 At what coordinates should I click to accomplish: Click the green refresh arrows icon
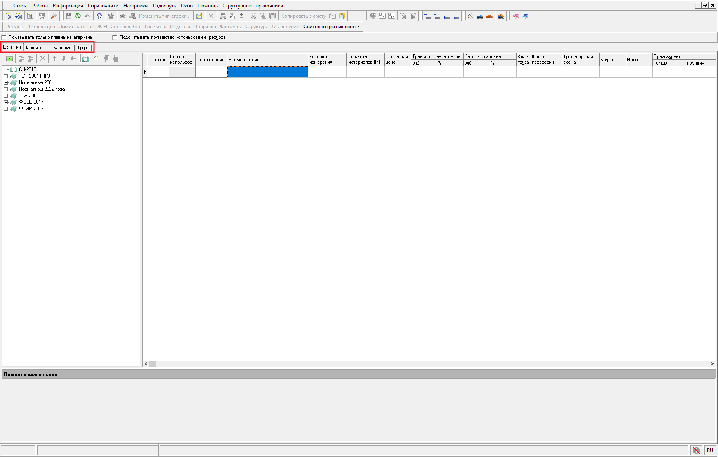pos(78,16)
